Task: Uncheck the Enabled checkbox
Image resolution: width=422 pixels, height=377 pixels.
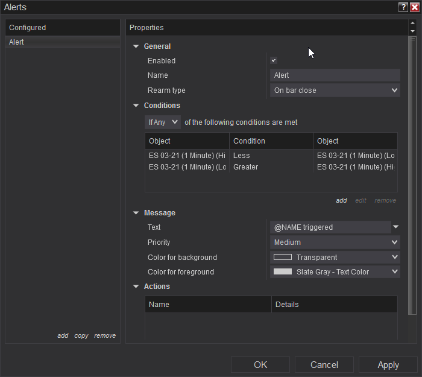Action: pos(274,60)
